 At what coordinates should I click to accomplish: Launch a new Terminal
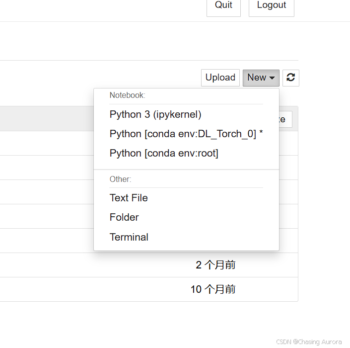129,237
